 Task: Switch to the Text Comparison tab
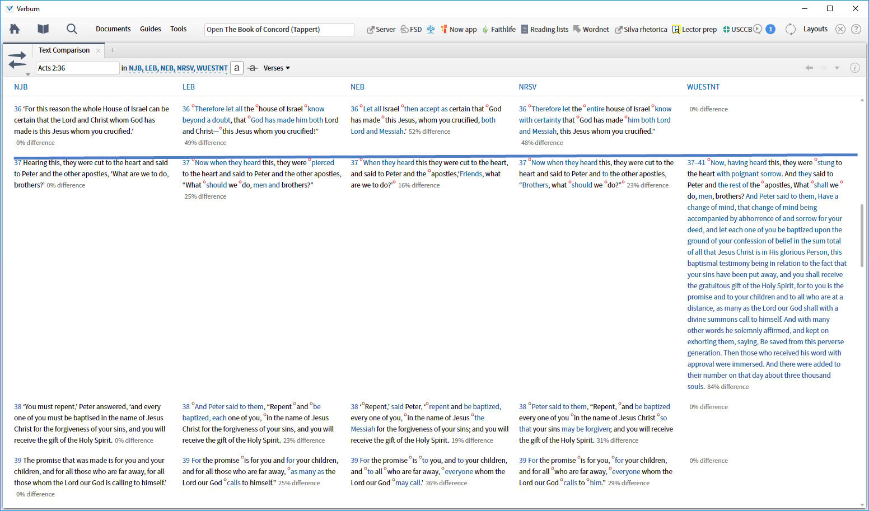[63, 50]
